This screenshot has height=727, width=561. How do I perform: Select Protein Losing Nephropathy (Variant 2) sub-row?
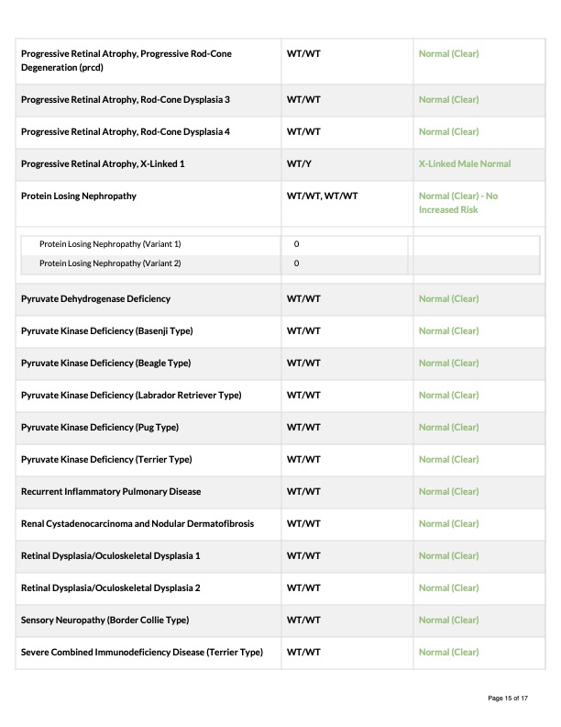[x=280, y=263]
